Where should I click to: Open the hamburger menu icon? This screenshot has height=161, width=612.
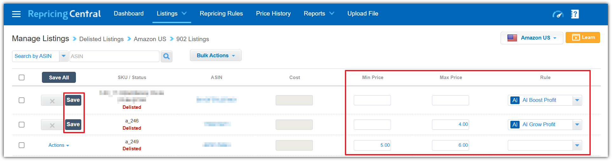tap(16, 14)
